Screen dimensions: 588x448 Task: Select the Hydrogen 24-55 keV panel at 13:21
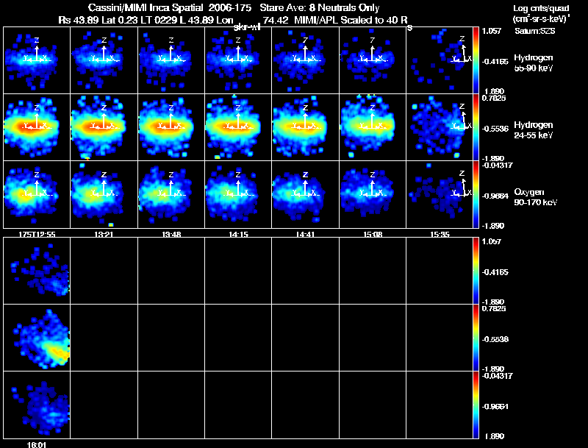point(104,127)
